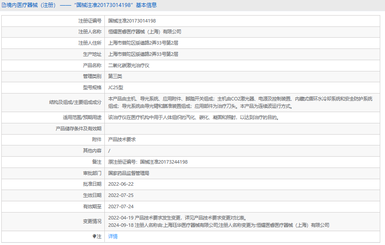Click the 适用范围/预期用途 description text

[x=193, y=117]
